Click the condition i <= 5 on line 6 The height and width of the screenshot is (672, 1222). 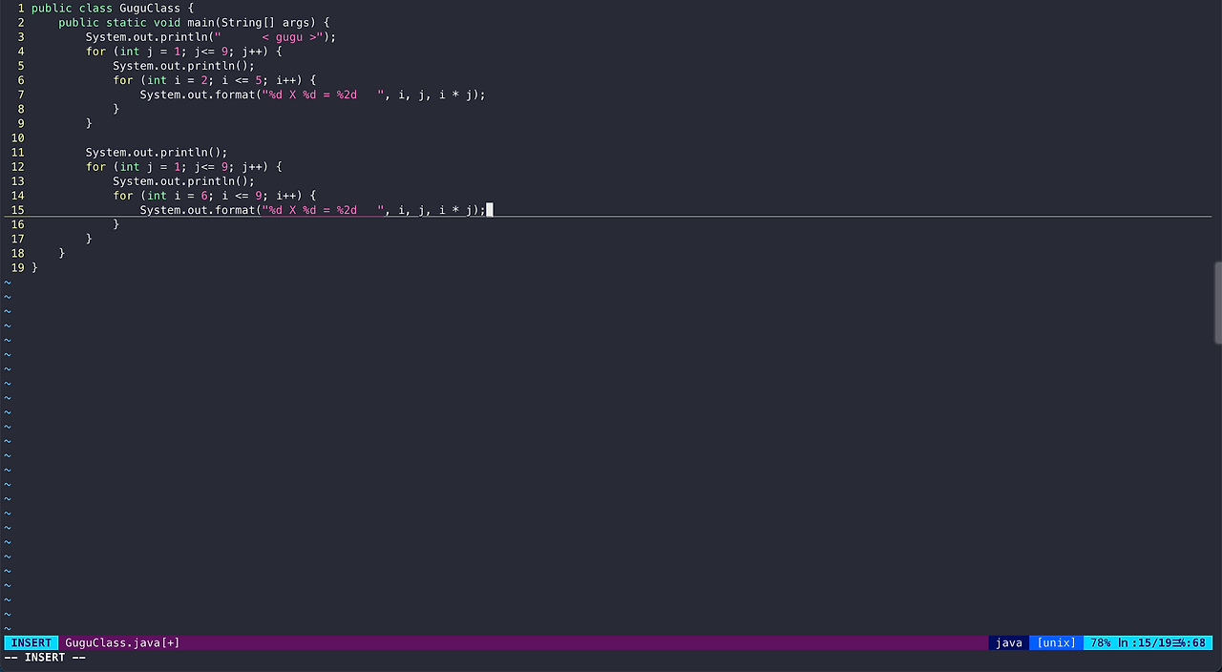242,80
